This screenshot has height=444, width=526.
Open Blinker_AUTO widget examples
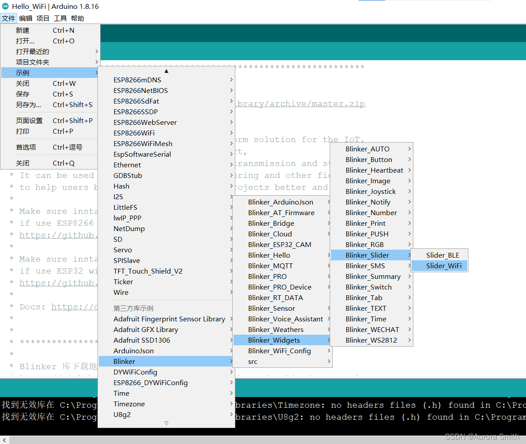point(371,149)
